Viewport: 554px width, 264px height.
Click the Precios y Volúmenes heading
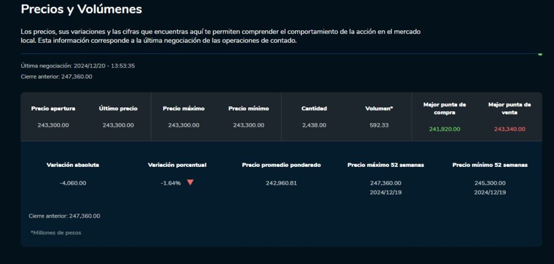pos(81,9)
